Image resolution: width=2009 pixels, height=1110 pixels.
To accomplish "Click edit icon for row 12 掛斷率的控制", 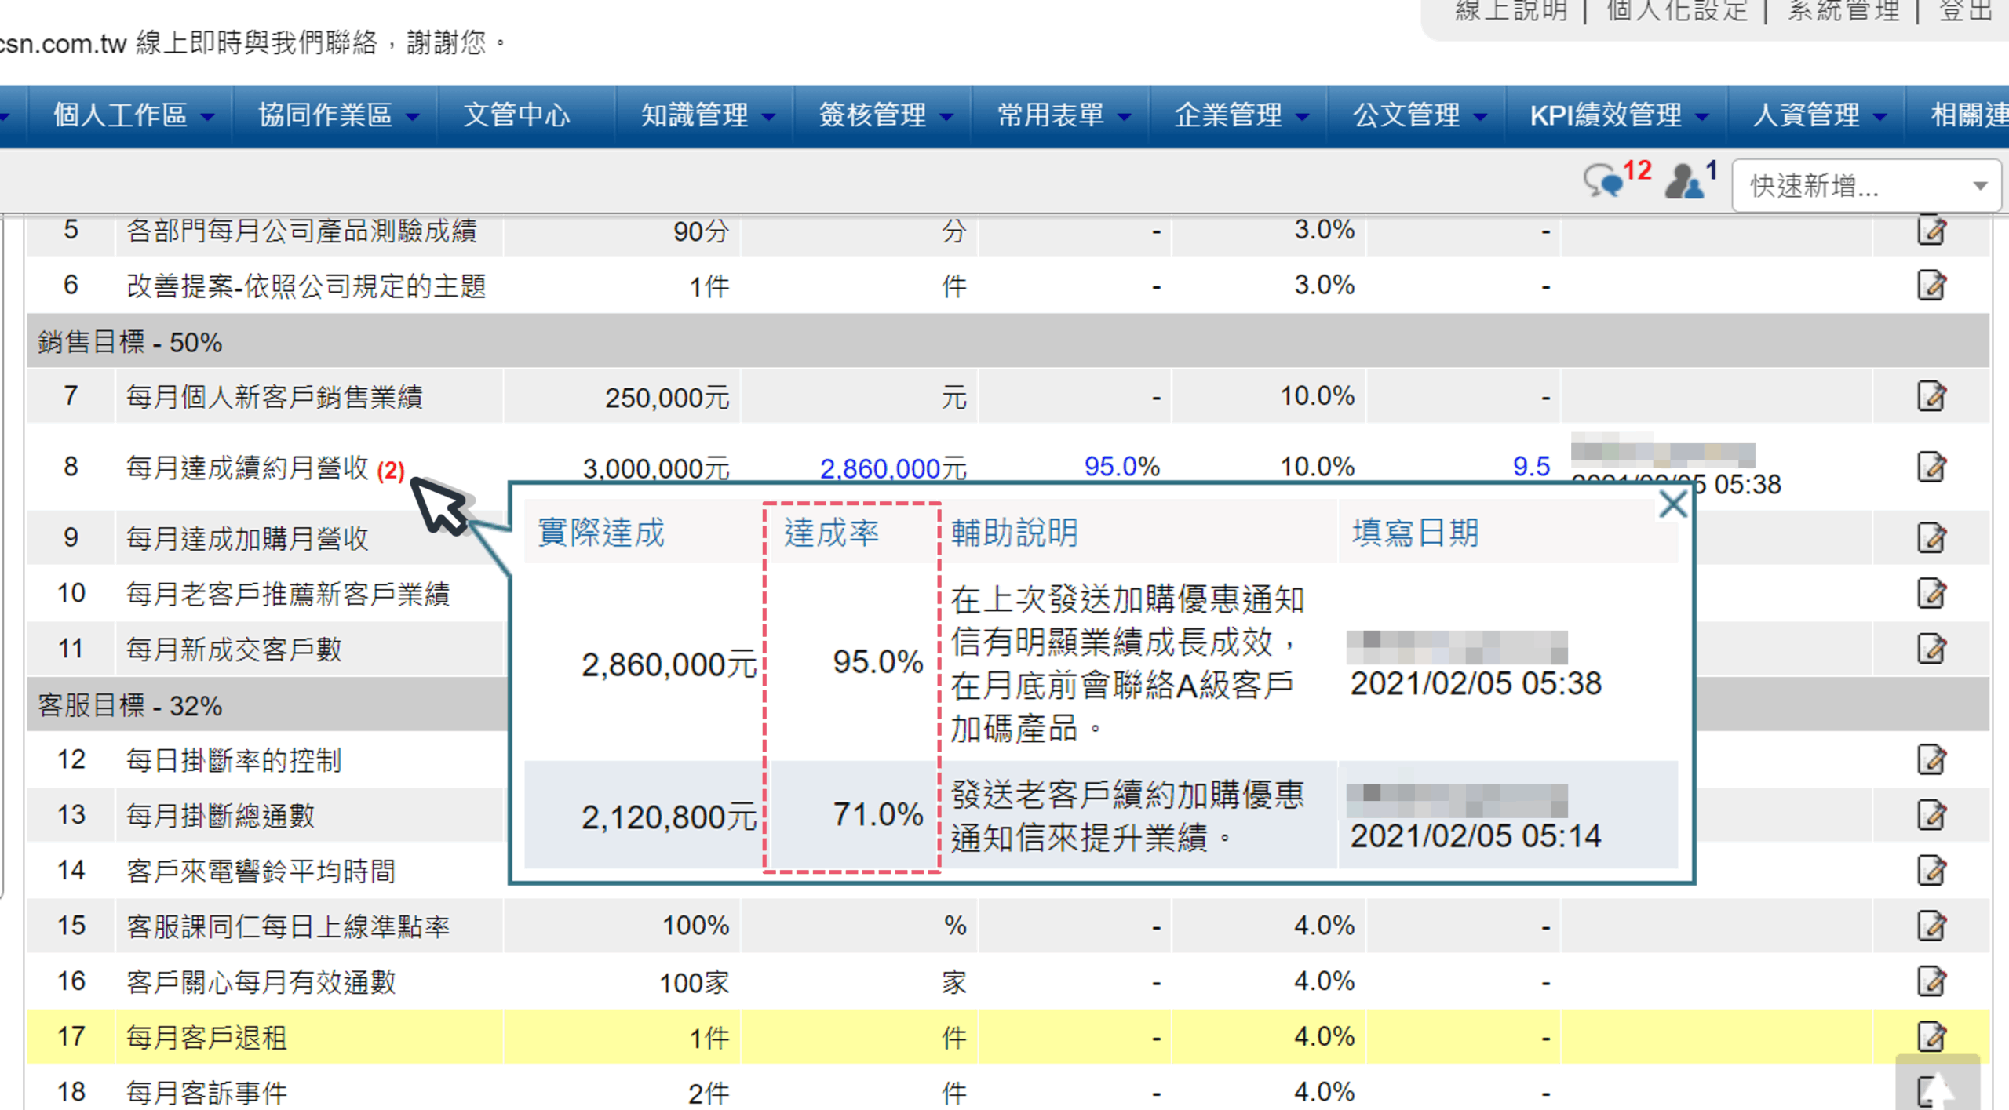I will coord(1931,759).
